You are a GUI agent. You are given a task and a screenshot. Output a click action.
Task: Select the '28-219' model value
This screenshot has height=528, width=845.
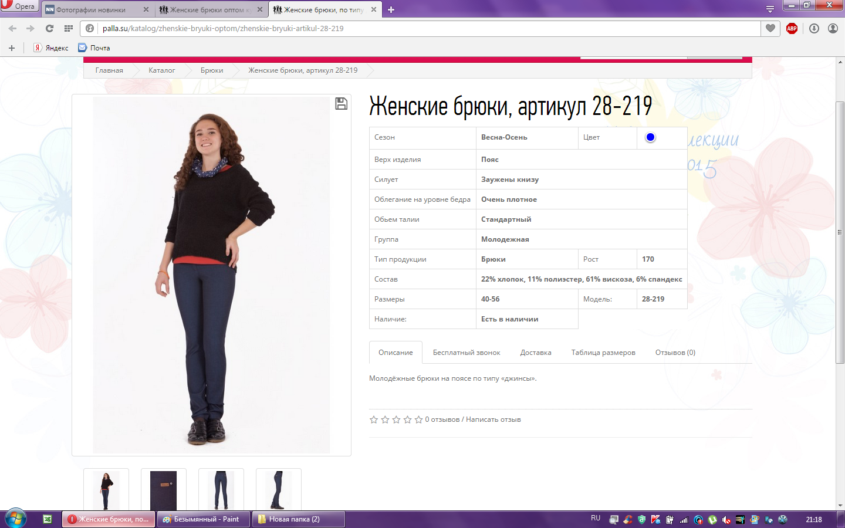click(653, 299)
